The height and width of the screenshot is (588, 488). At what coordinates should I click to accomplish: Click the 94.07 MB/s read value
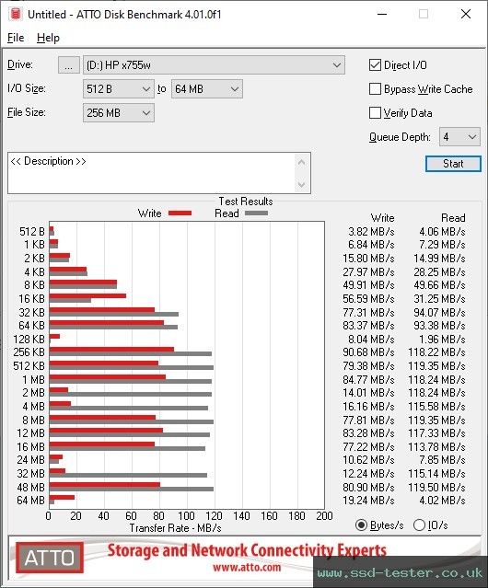click(439, 312)
